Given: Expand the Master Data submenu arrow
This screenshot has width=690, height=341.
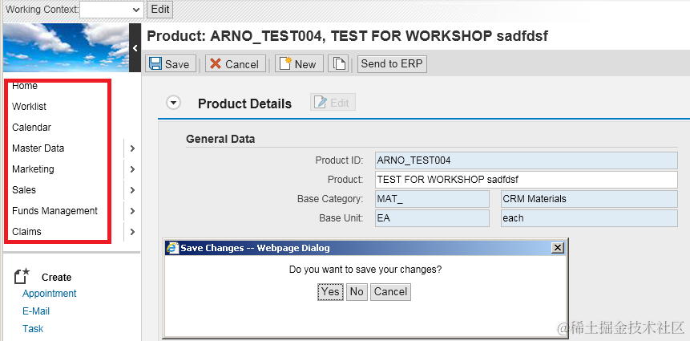Looking at the screenshot, I should (x=131, y=148).
